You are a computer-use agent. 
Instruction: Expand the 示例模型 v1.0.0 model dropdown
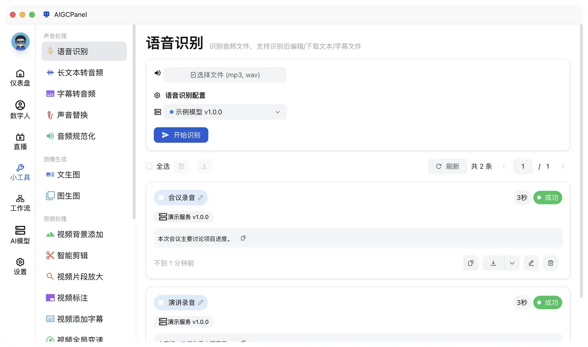point(225,112)
